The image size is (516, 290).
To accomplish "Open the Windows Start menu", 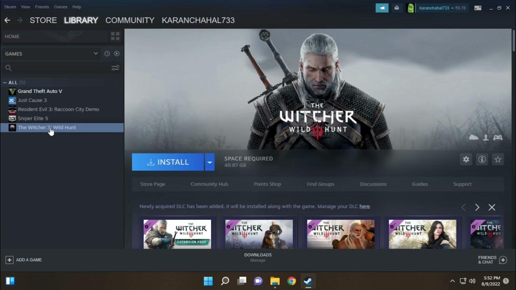I will coord(208,281).
